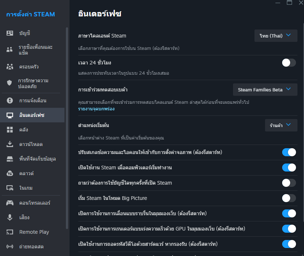Click the download arrow icon for ดาวน์โหลด
Viewport: 304px width, 256px height.
(10, 144)
